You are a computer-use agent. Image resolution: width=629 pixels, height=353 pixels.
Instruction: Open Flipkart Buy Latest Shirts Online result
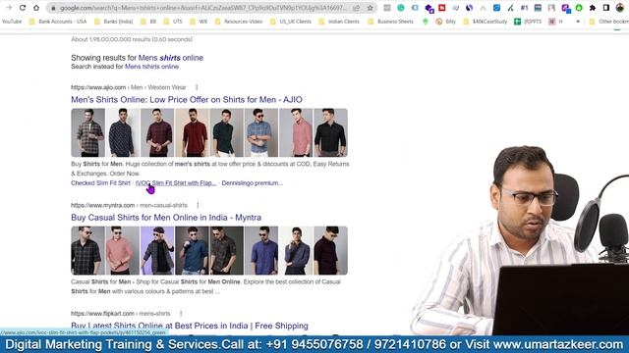tap(190, 326)
